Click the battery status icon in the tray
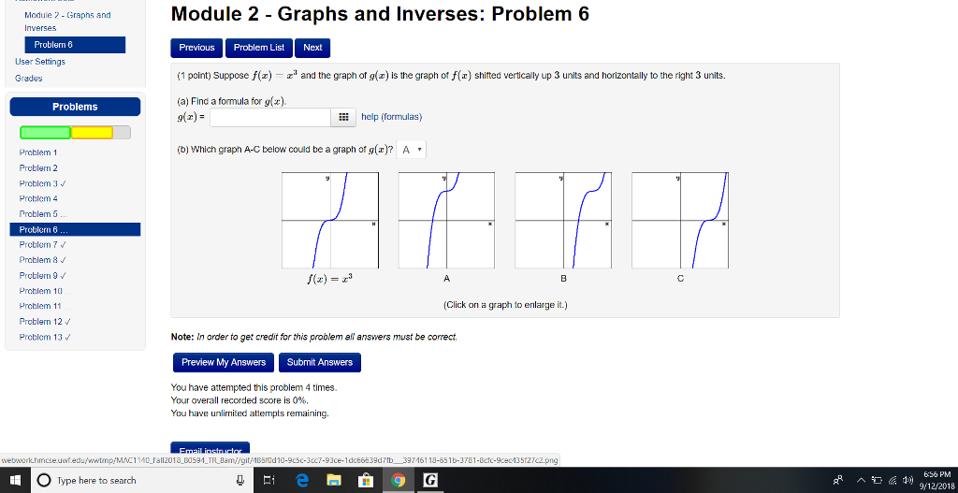Viewport: 958px width, 493px height. (878, 480)
